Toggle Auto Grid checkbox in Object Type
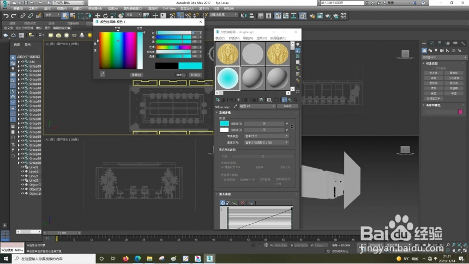This screenshot has width=469, height=264. [x=434, y=69]
